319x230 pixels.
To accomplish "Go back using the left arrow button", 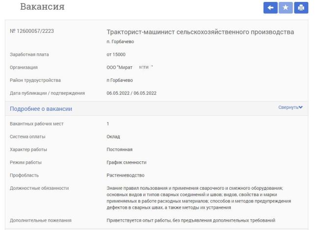I will coord(270,8).
